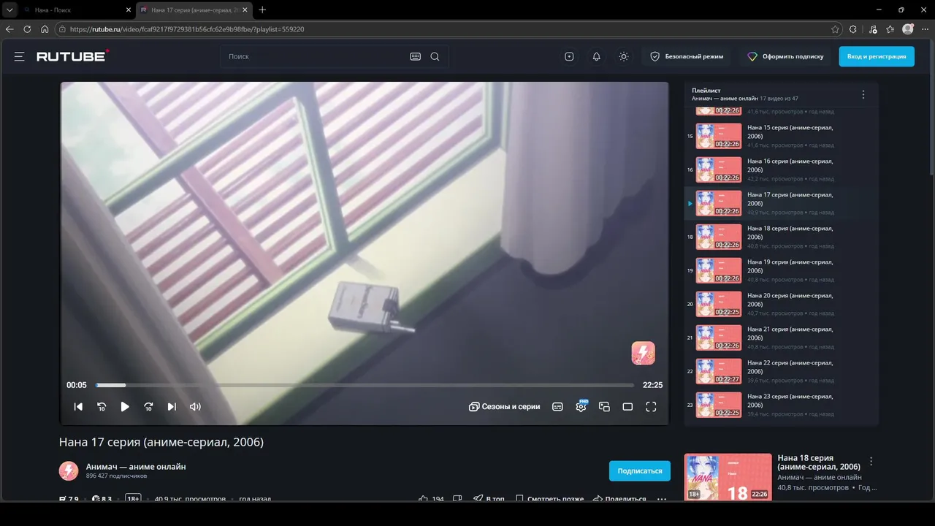Open options for recommended Нана 18 серия
Screen dimensions: 935x526
(x=871, y=462)
